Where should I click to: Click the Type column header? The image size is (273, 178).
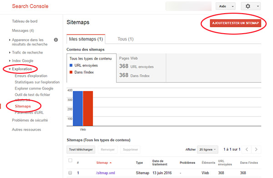click(139, 163)
